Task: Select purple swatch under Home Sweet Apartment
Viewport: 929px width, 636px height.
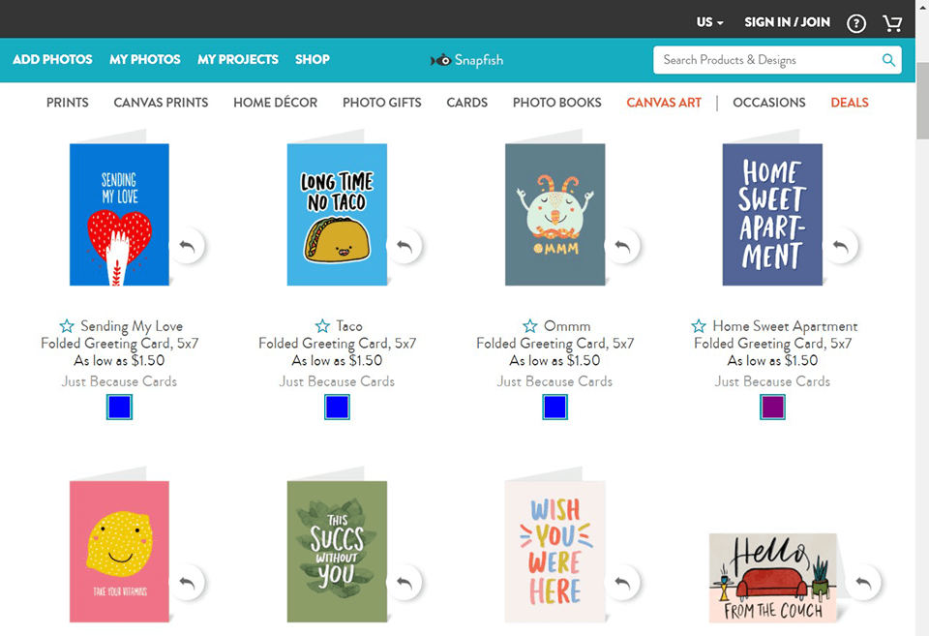Action: pos(772,408)
